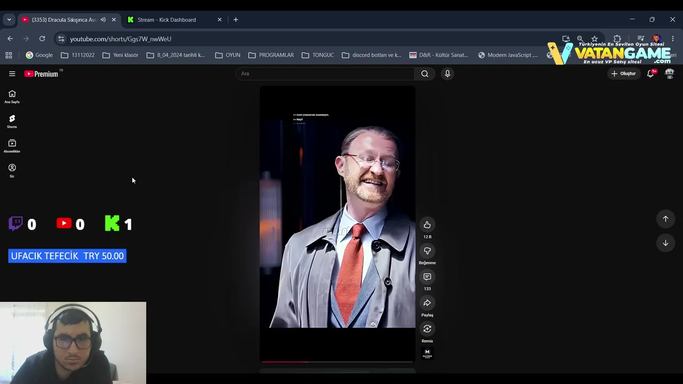Open the Oluştur create menu

pos(623,74)
